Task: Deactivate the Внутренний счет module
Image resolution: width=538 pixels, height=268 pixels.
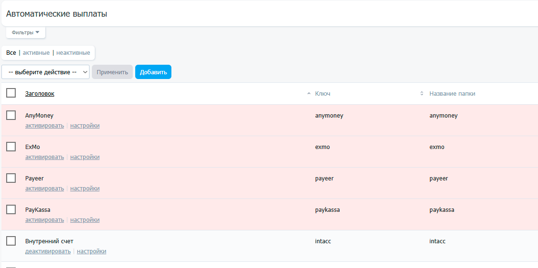Action: 48,251
